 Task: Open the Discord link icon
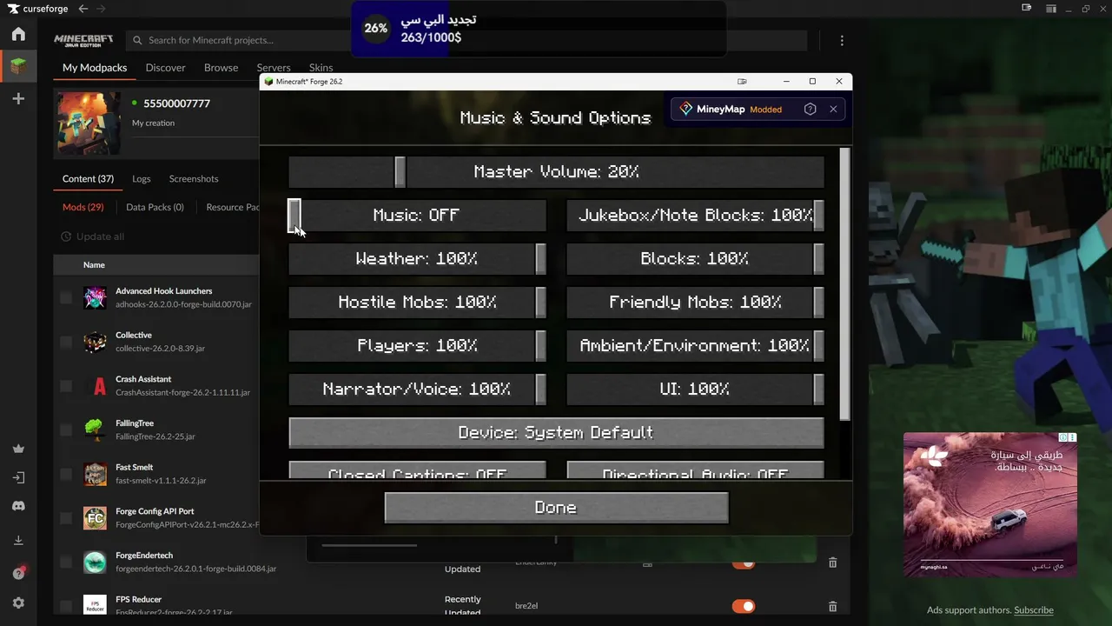18,506
